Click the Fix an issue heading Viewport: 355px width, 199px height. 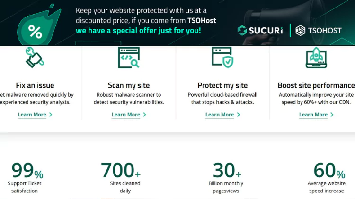pos(35,85)
